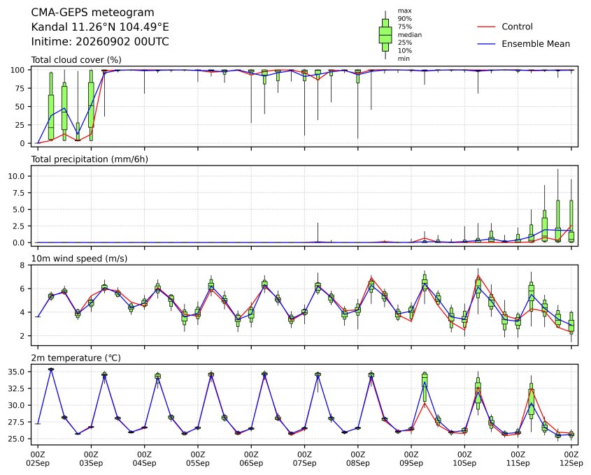
Task: Click the 00Z 05Sep axis label
Action: [197, 459]
